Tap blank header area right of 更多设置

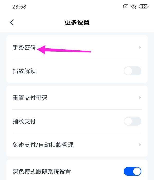tap(121, 22)
